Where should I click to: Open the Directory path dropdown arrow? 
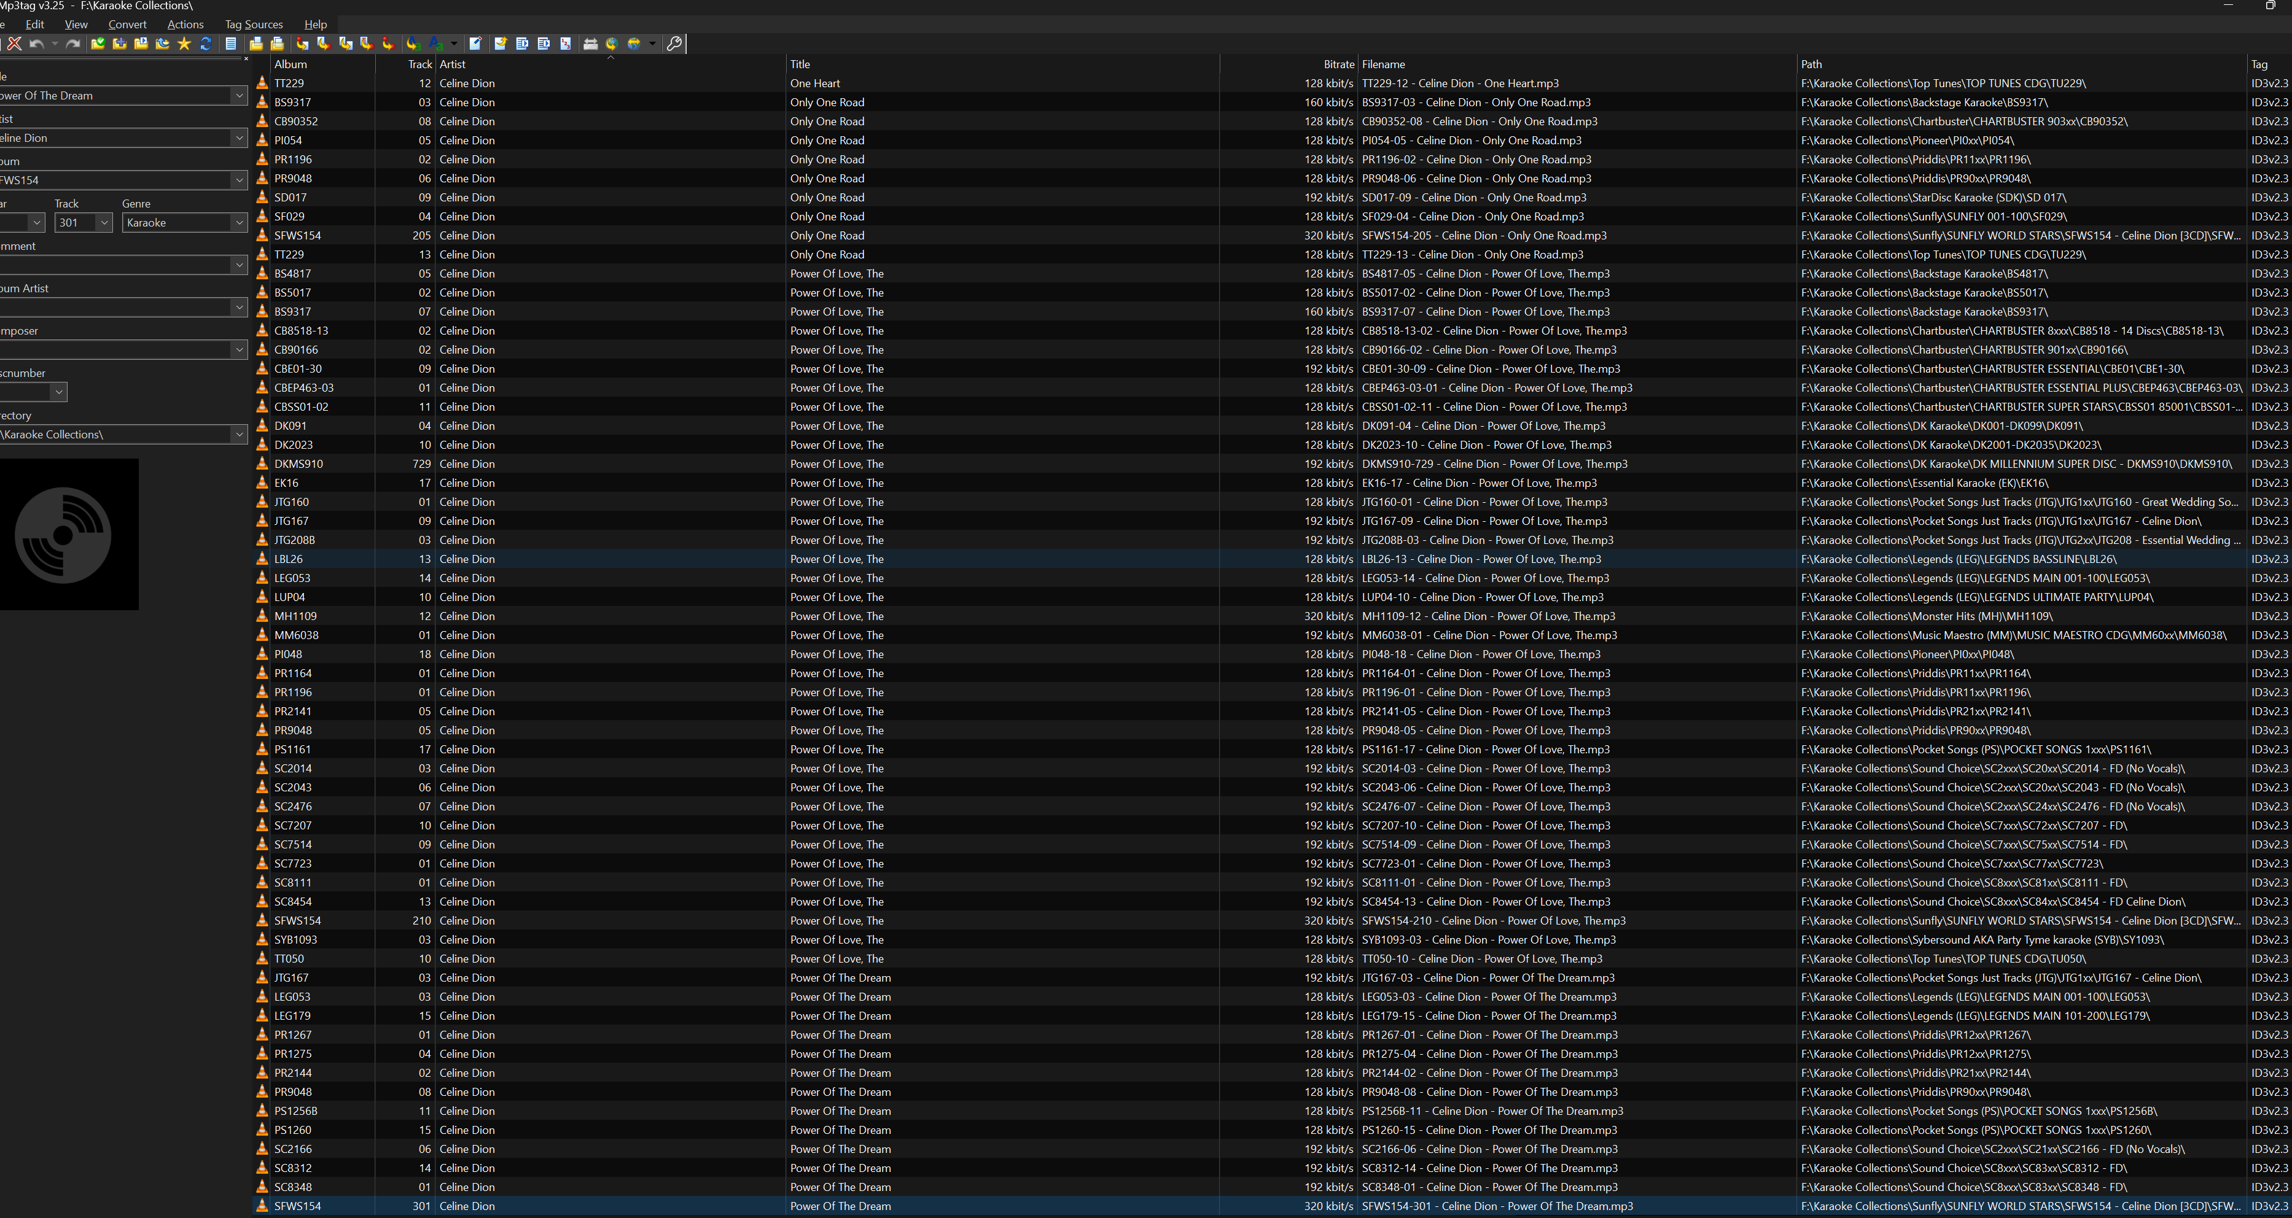click(x=238, y=434)
